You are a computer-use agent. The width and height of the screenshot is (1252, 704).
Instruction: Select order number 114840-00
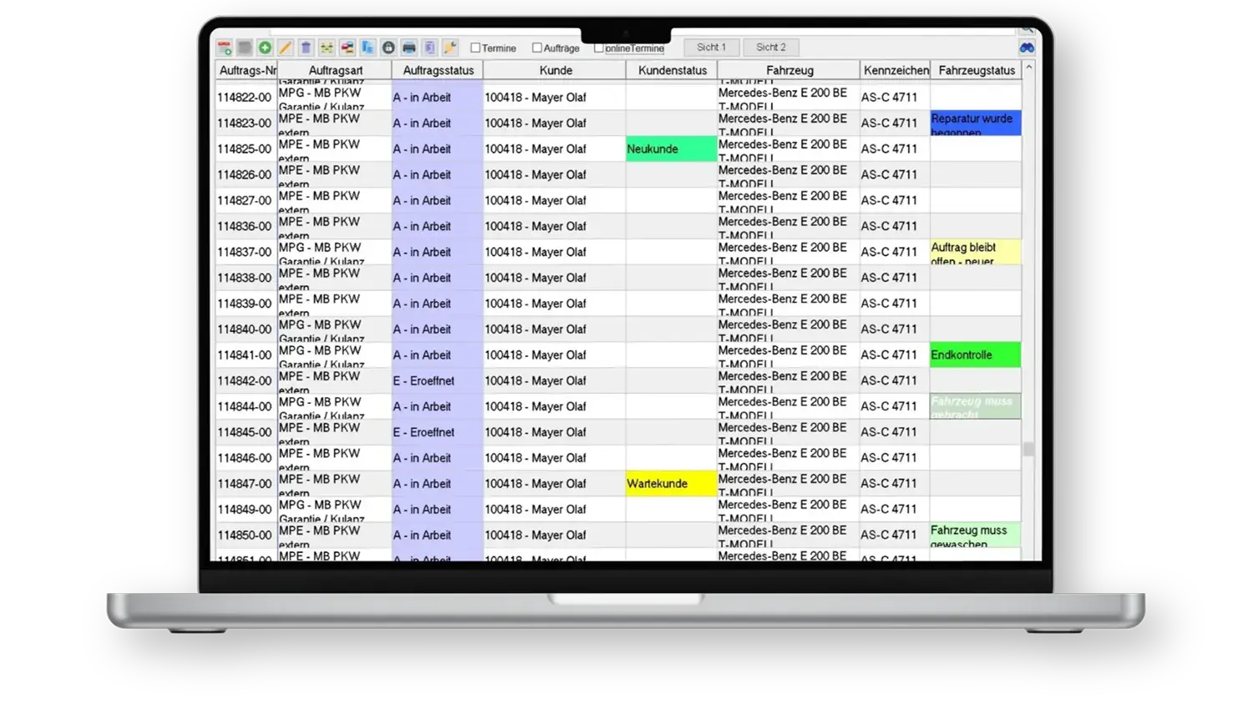click(245, 329)
